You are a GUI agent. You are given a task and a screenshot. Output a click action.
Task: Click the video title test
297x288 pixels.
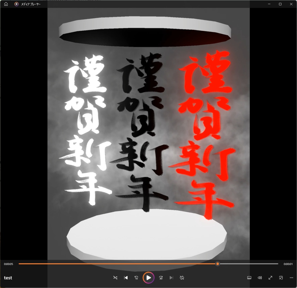[8, 278]
